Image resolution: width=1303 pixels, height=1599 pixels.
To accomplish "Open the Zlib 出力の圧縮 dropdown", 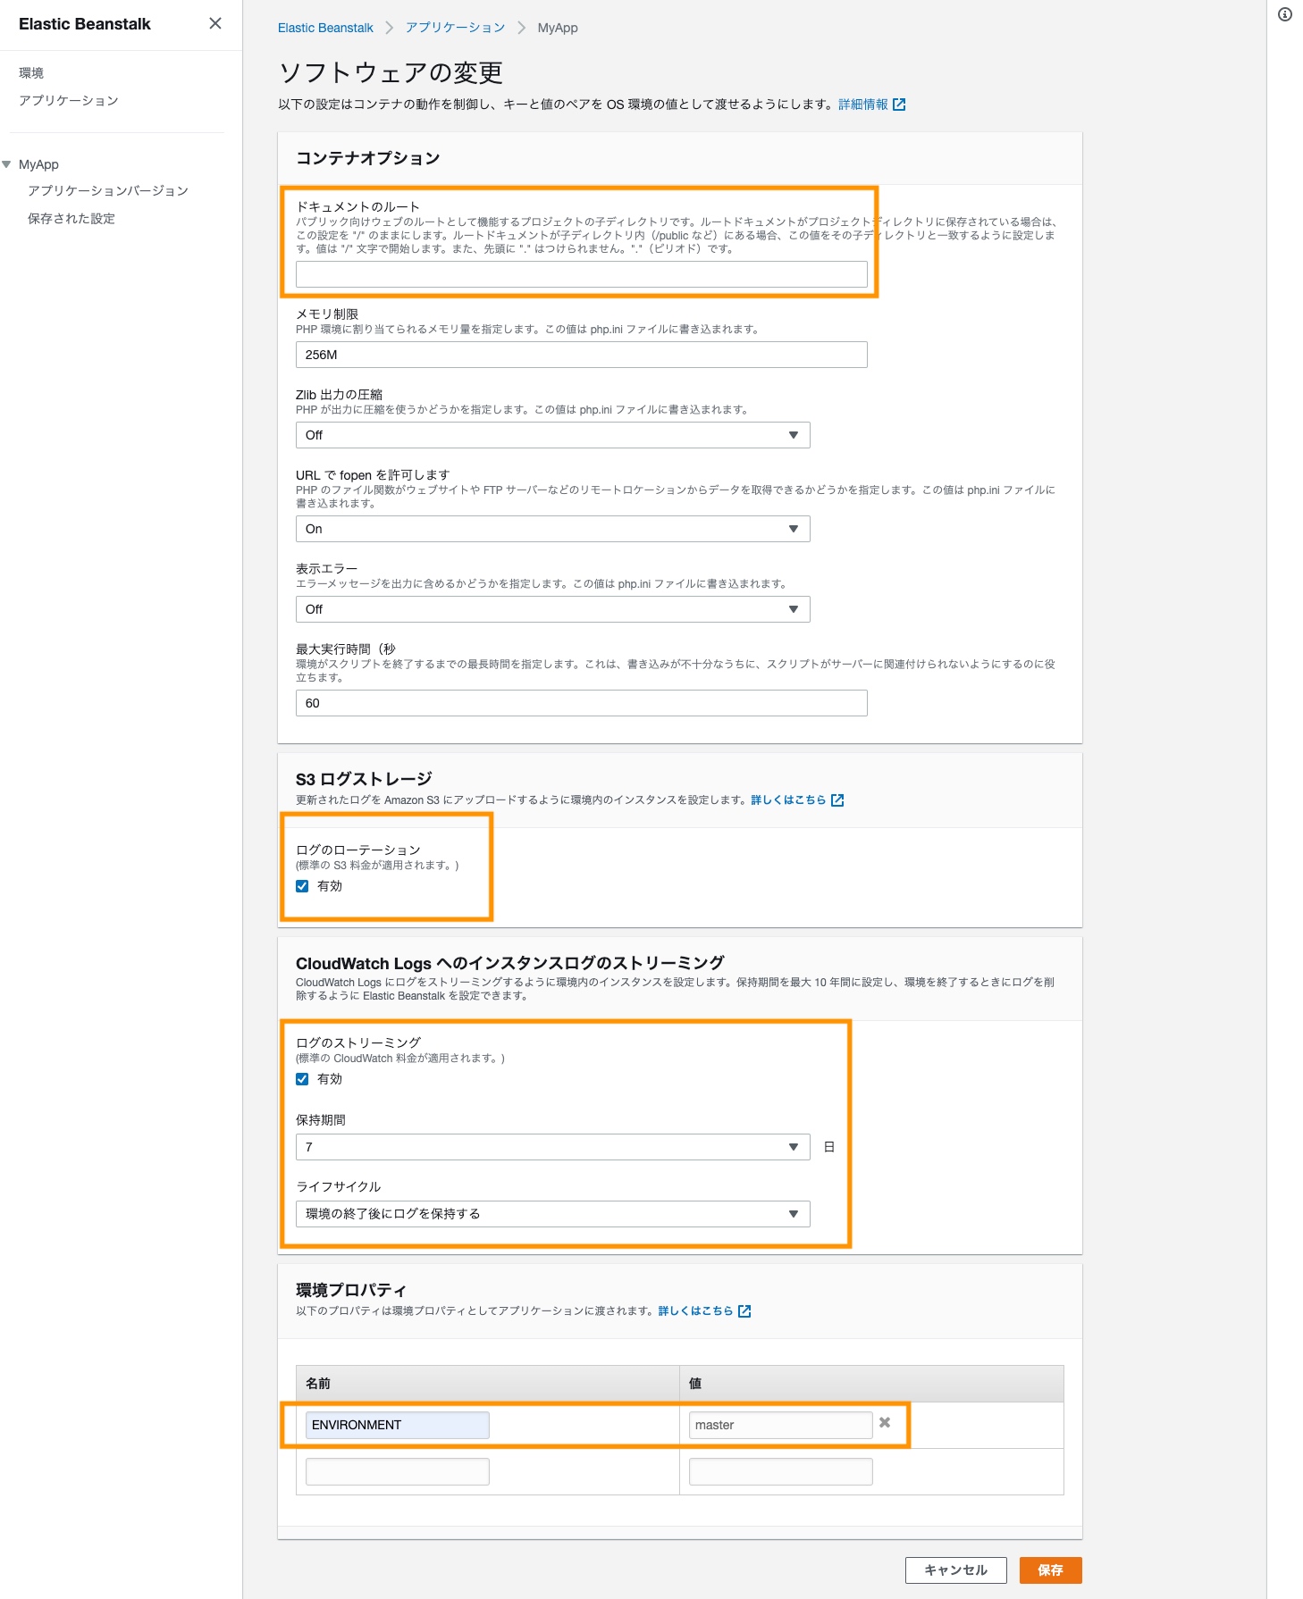I will (x=552, y=435).
